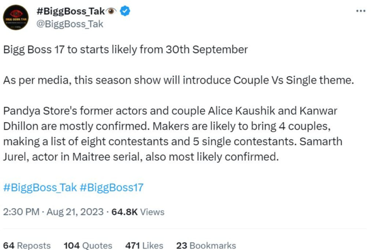Click the blue verified badge icon
The image size is (375, 250).
(125, 11)
